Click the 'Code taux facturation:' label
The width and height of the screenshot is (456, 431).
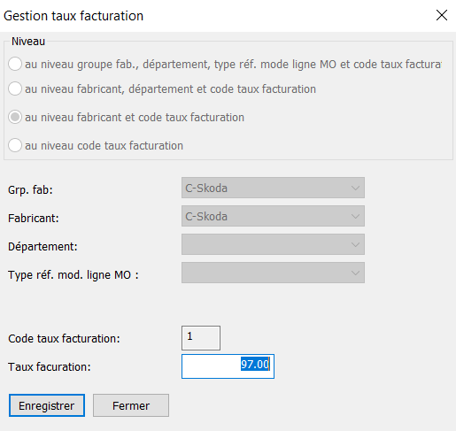pyautogui.click(x=64, y=339)
